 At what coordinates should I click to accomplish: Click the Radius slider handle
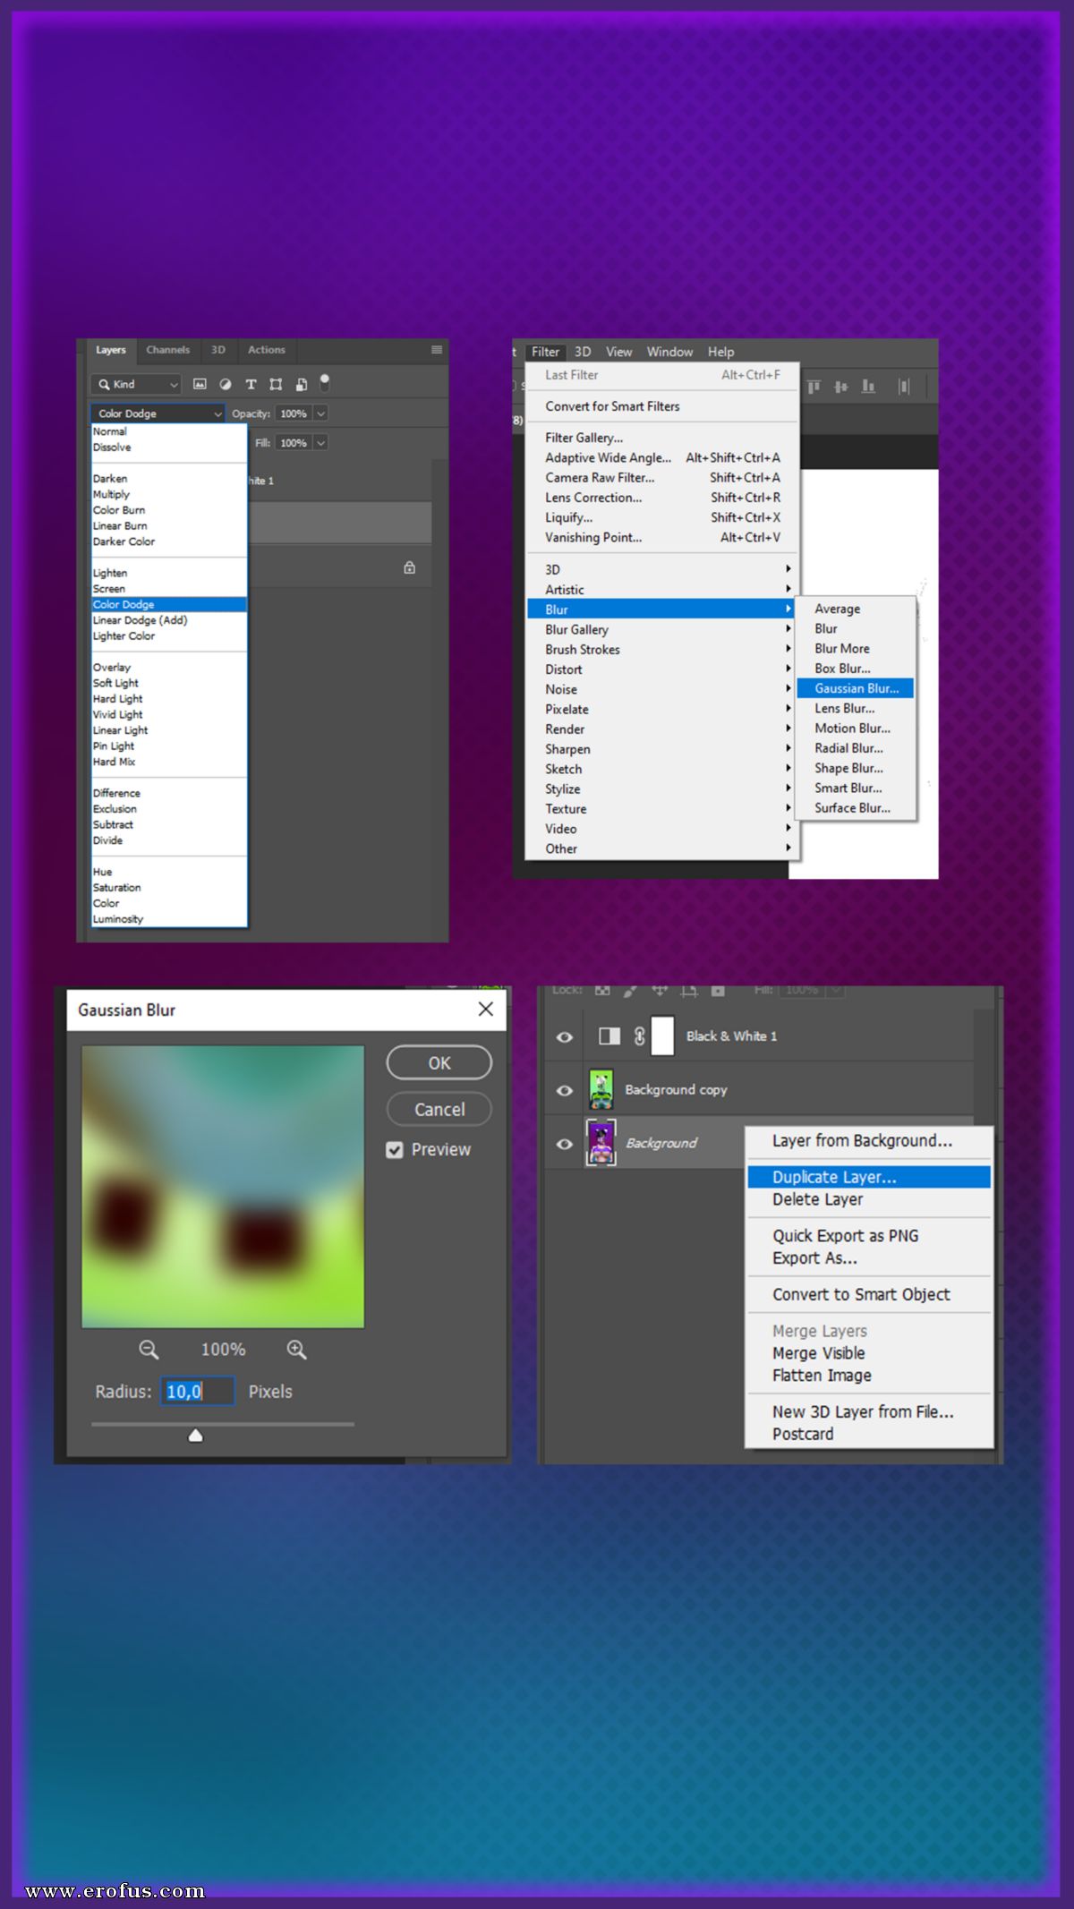pos(195,1436)
